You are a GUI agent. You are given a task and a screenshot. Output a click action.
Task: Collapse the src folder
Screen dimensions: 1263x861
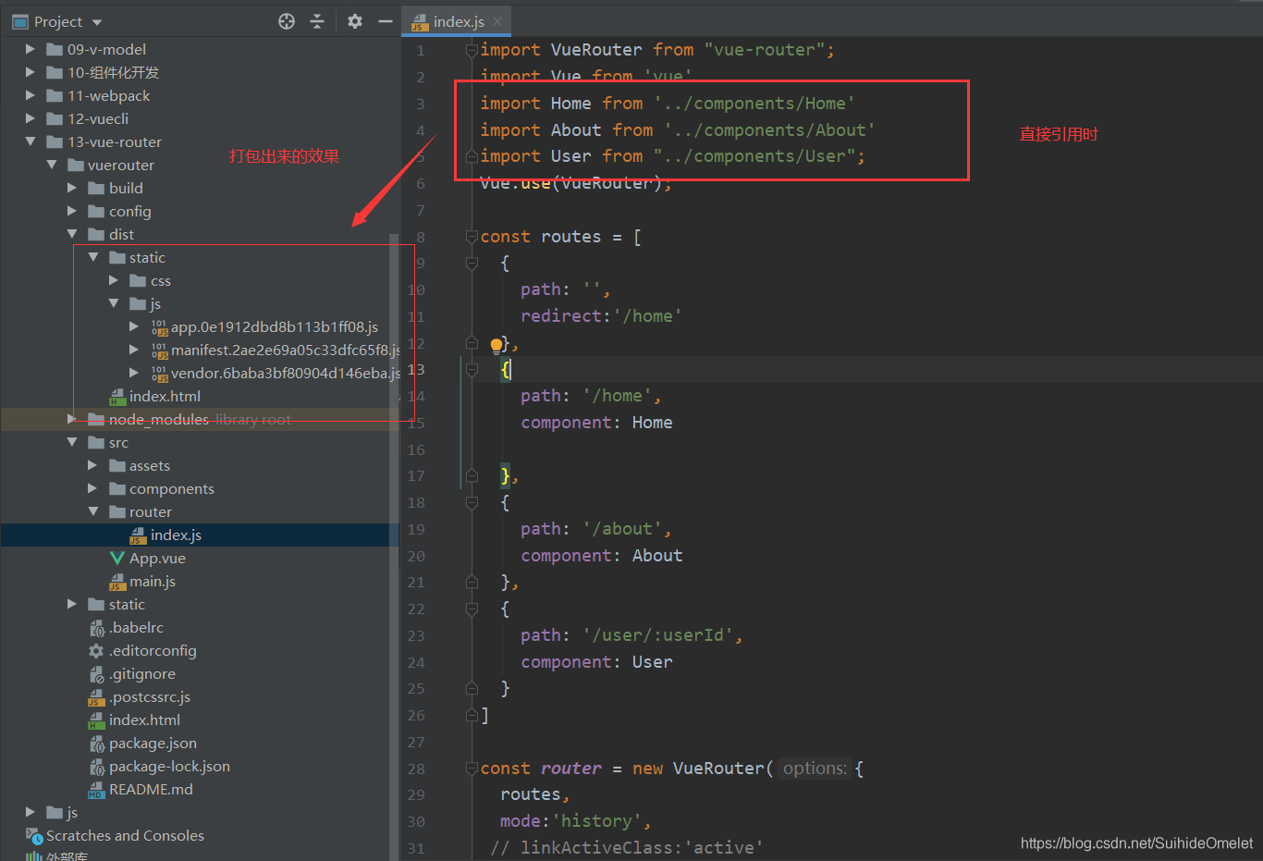pyautogui.click(x=72, y=443)
